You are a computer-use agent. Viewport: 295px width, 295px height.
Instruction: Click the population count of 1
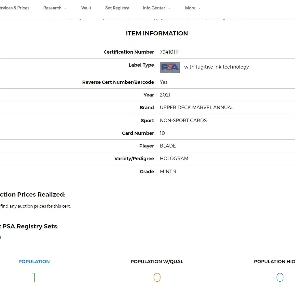[34, 277]
